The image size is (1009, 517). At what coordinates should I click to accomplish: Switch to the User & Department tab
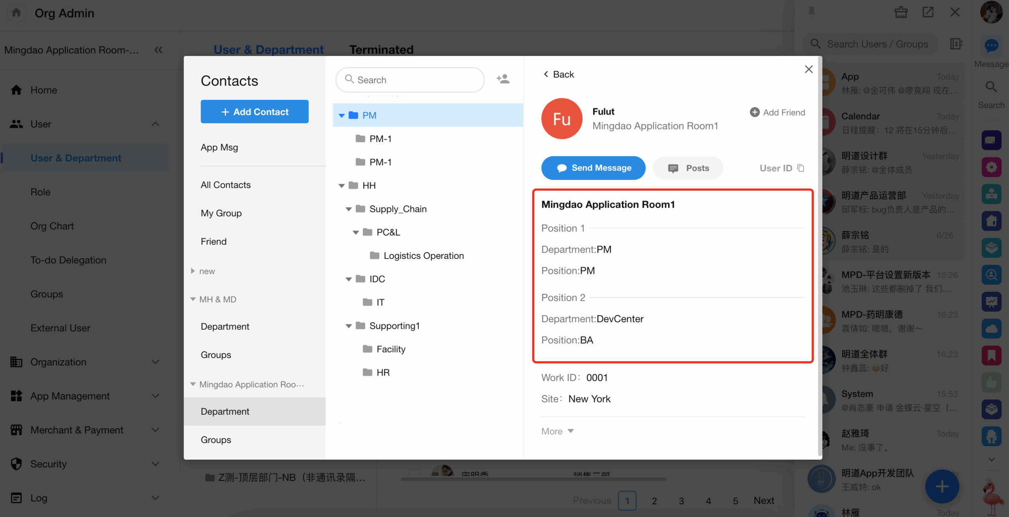(268, 50)
